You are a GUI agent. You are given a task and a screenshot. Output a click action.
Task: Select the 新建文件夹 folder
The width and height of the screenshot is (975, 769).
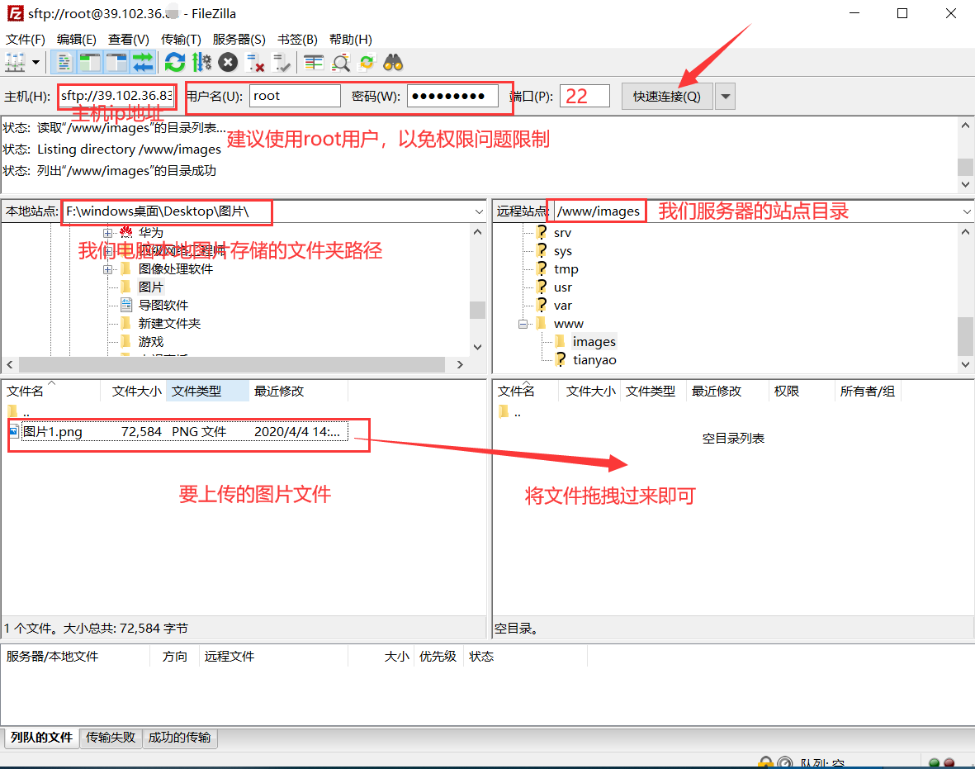169,324
